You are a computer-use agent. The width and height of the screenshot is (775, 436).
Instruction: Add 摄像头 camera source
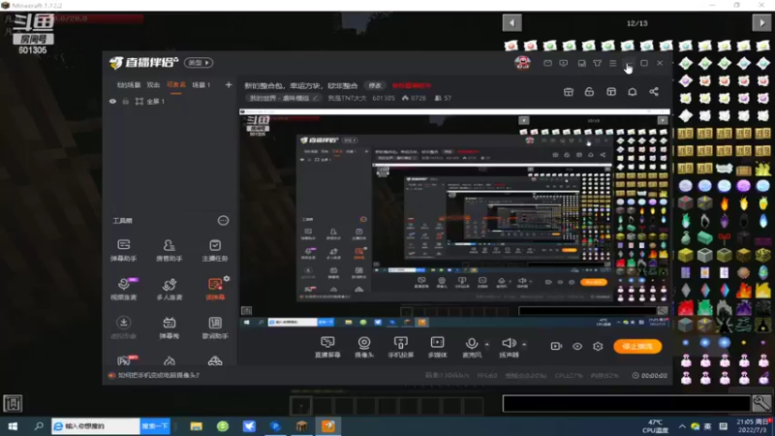tap(364, 347)
